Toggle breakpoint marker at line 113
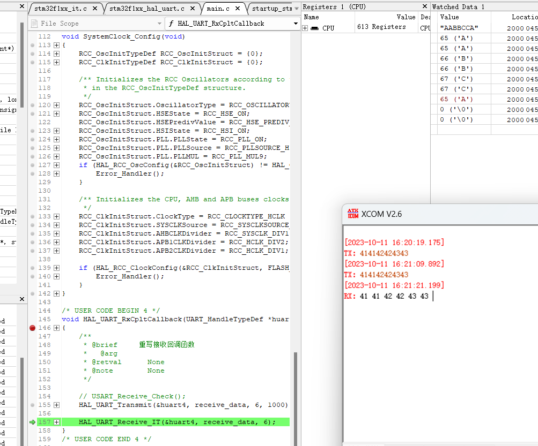 click(x=33, y=45)
